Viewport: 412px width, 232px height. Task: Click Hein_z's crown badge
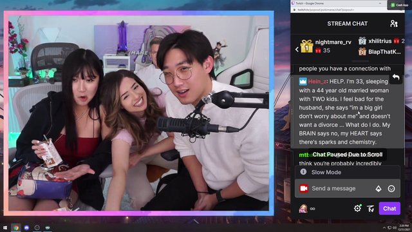(x=303, y=81)
